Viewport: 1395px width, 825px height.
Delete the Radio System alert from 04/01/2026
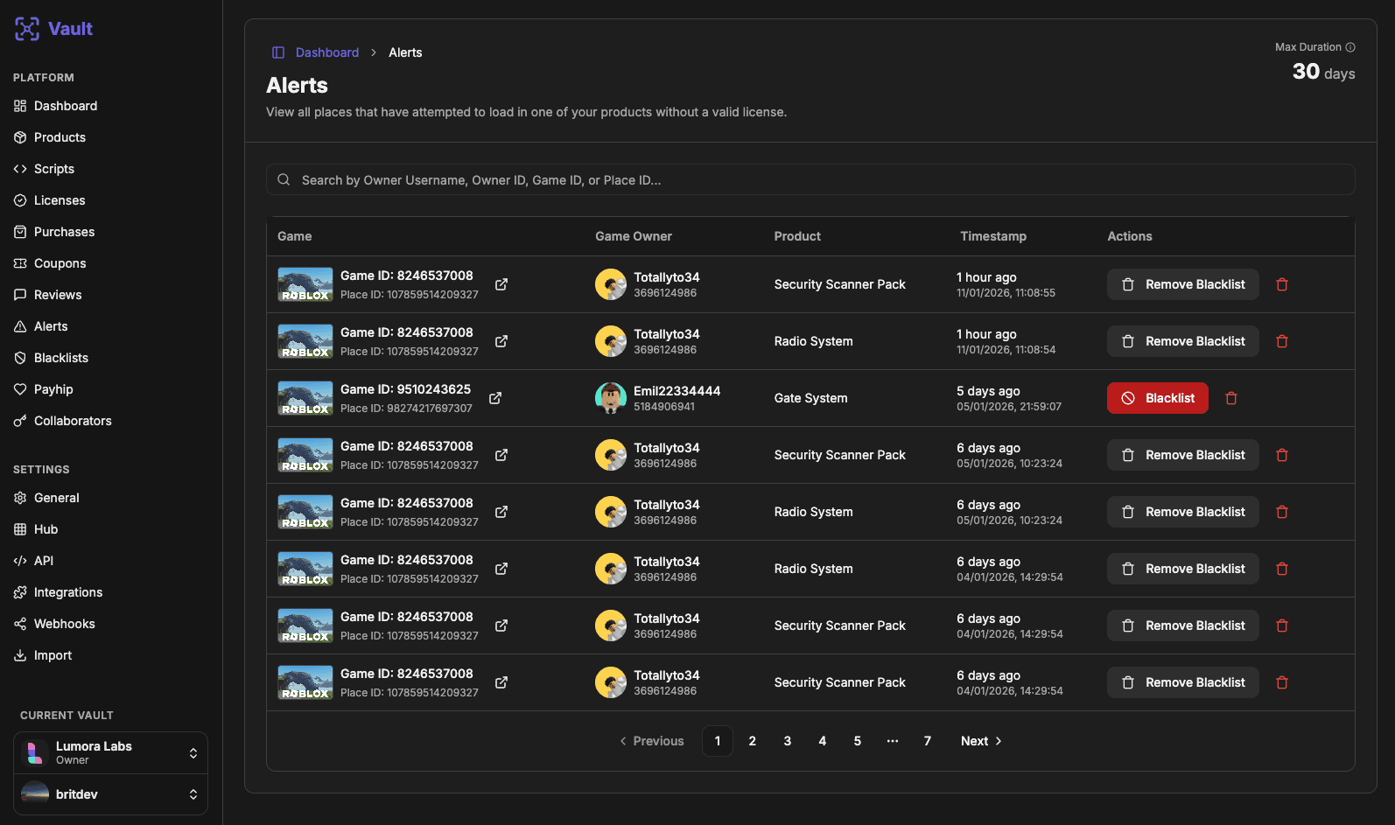point(1282,569)
